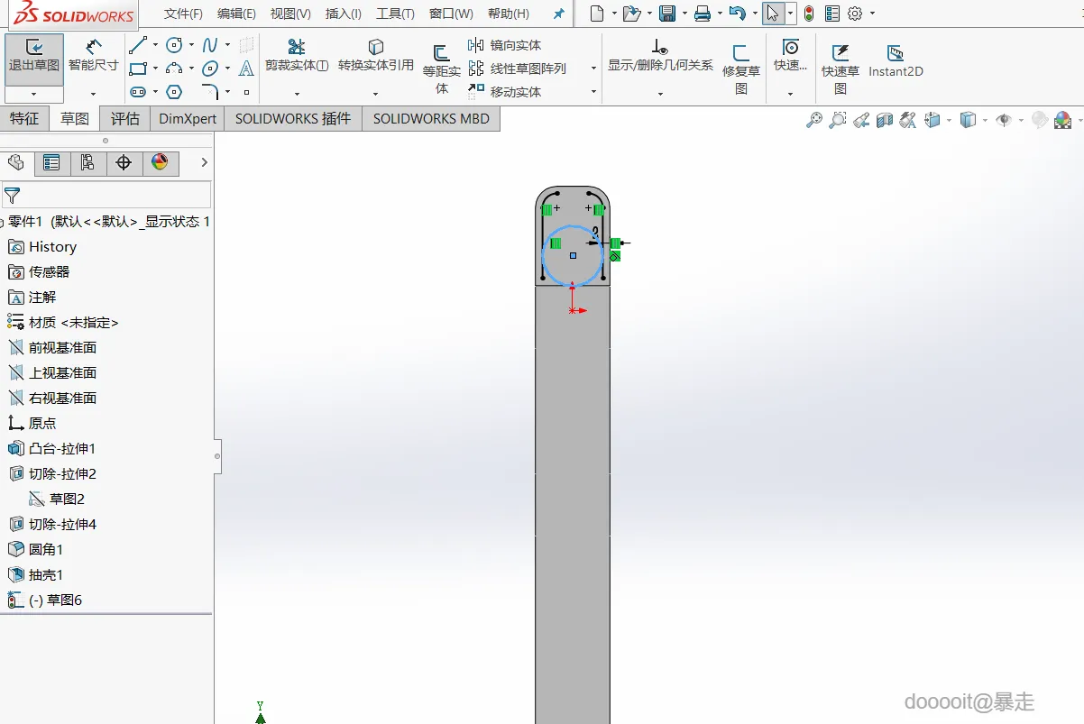Click the Zoom to Area icon
Image resolution: width=1084 pixels, height=724 pixels.
pyautogui.click(x=838, y=120)
